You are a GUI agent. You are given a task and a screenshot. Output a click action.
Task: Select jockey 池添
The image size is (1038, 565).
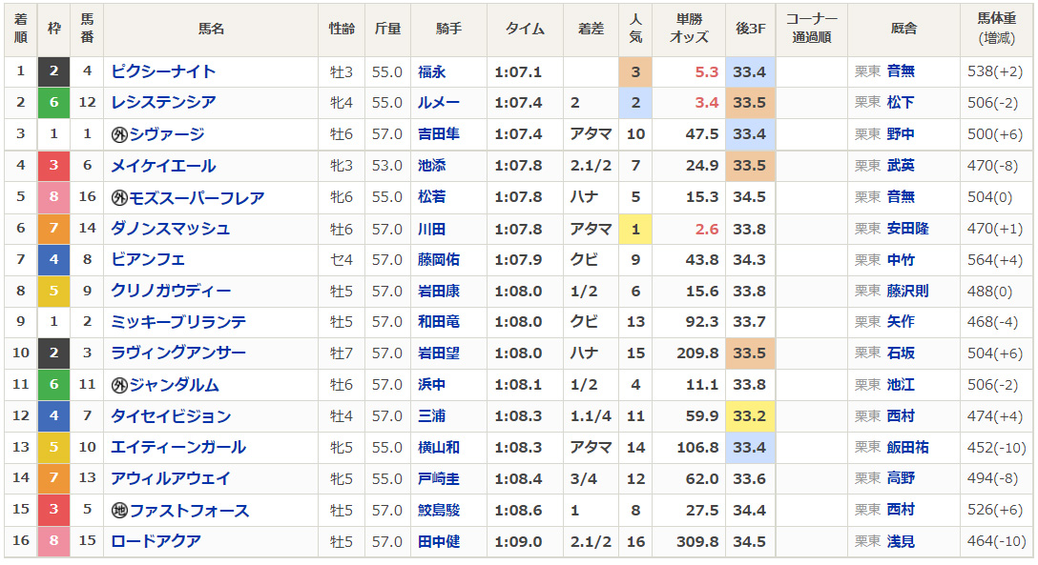point(431,165)
